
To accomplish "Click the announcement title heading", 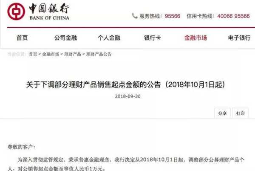I will pos(125,84).
